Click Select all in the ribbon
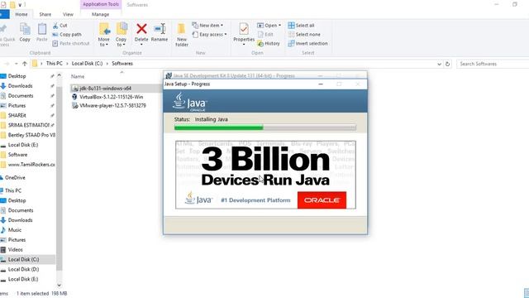Screen dimensions: 529x298 point(301,26)
